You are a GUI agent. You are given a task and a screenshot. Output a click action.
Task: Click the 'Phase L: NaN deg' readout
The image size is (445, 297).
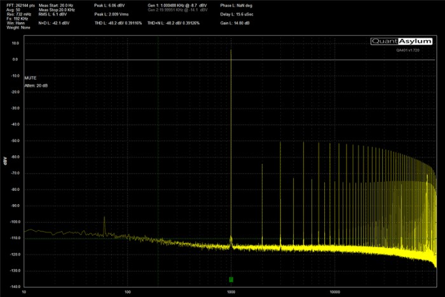click(x=236, y=5)
